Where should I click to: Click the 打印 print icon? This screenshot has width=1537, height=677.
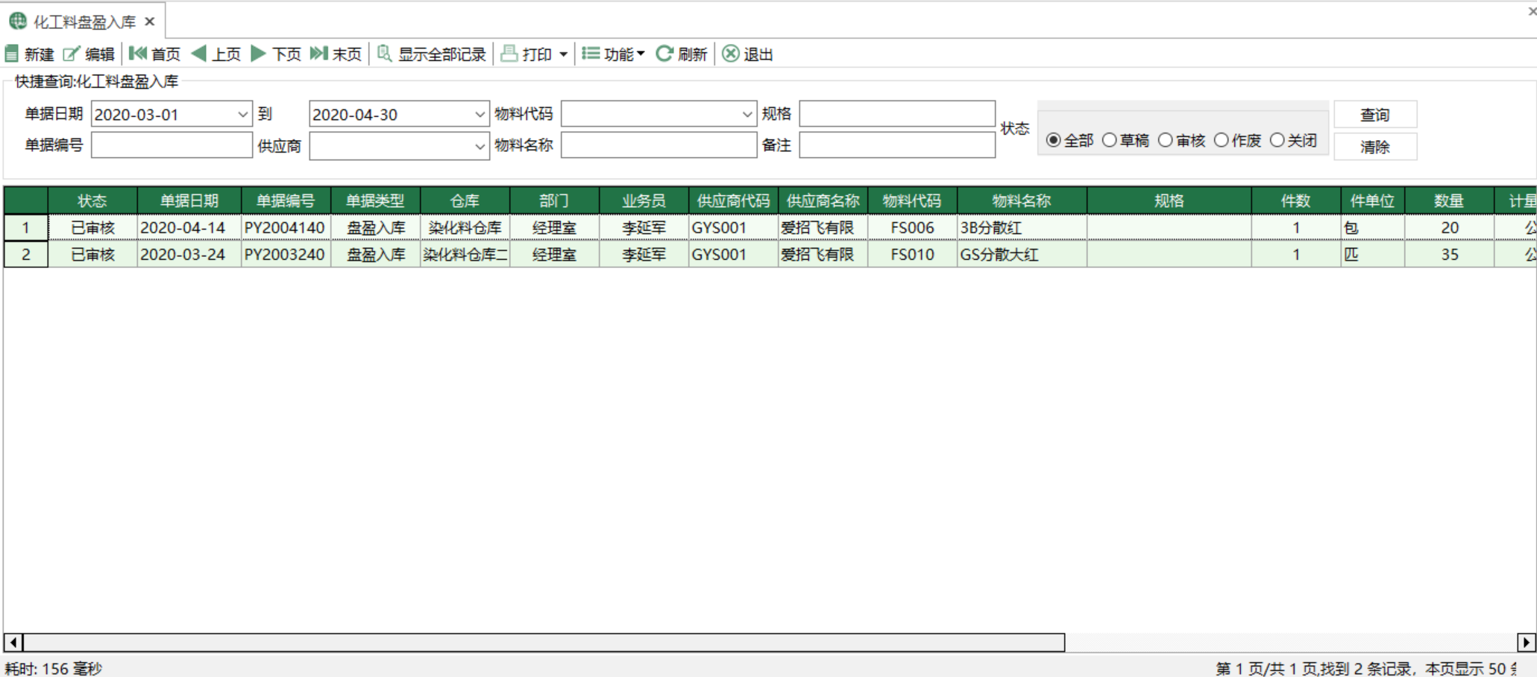(509, 54)
